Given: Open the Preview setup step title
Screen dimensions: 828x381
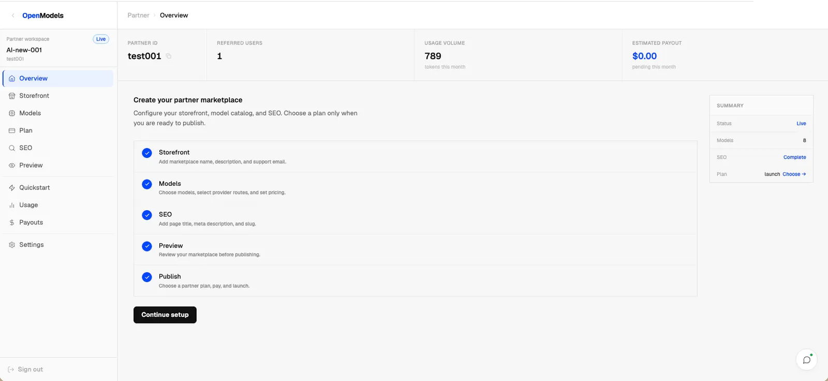Looking at the screenshot, I should [171, 246].
